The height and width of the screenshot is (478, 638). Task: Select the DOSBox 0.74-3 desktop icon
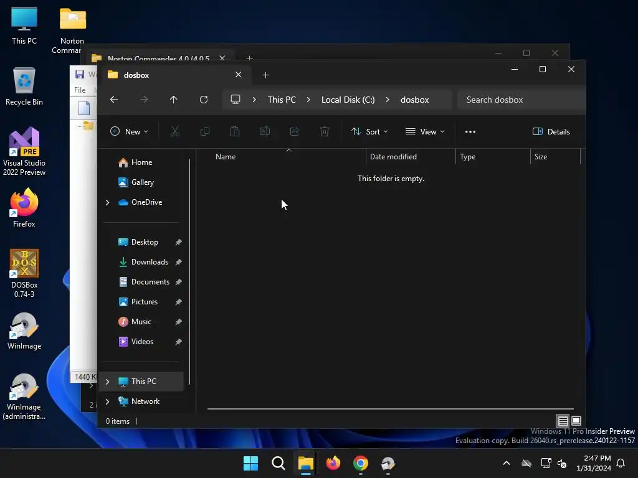click(24, 273)
